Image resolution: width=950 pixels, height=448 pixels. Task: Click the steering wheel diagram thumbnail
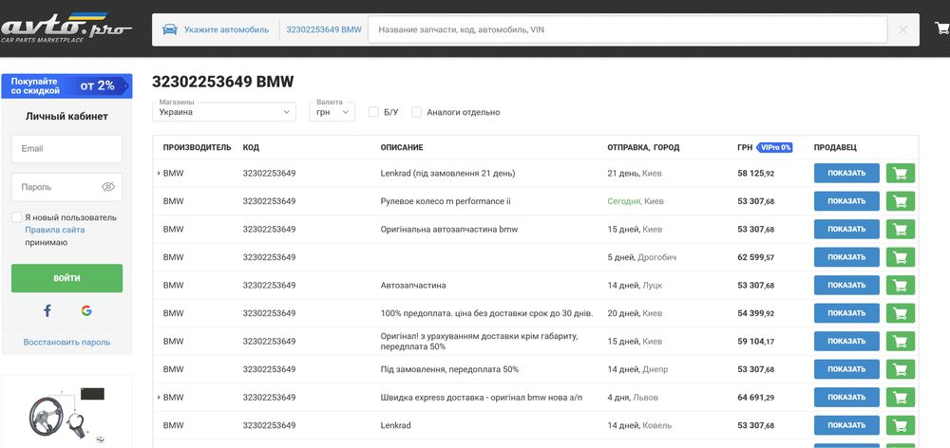tap(66, 415)
